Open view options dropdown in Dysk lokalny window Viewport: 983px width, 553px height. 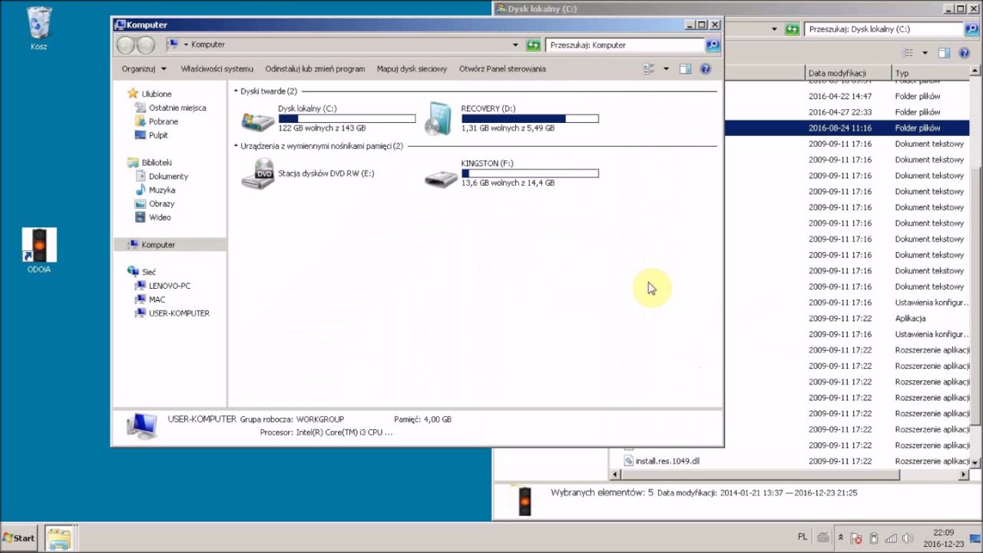click(925, 53)
